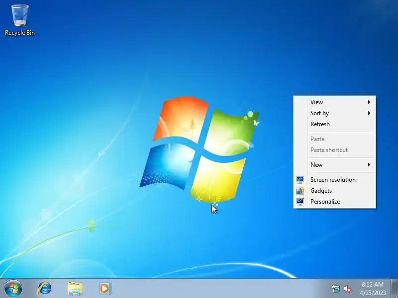Screen dimensions: 398x298
Task: Open the New submenu
Action: click(334, 165)
